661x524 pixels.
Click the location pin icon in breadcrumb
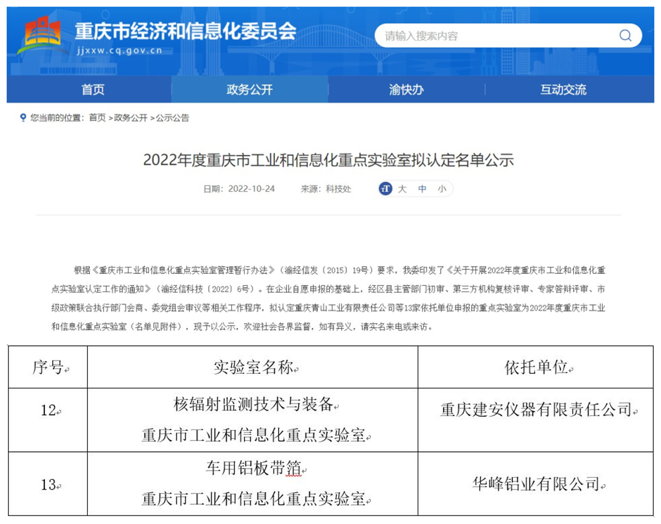point(24,118)
